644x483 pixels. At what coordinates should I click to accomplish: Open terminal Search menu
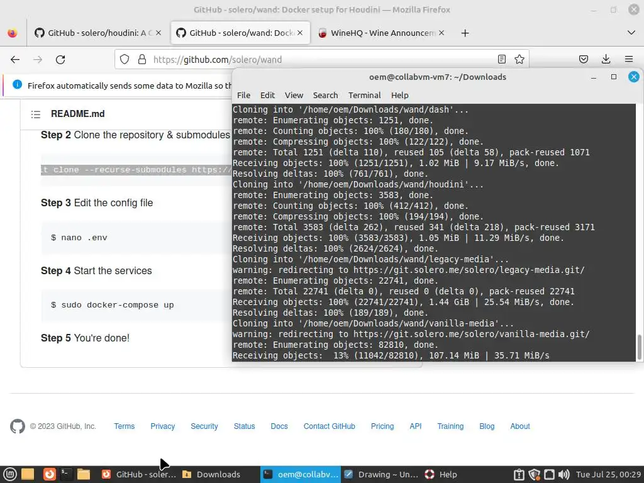325,96
